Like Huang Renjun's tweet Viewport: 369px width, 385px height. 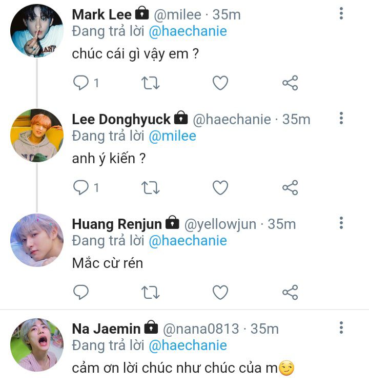(x=220, y=293)
